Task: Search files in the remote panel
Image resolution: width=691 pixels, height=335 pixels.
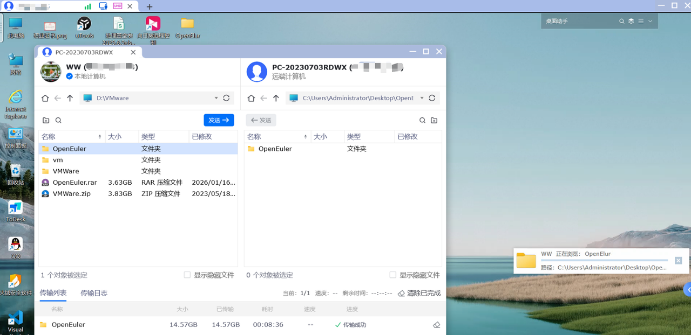Action: [x=423, y=121]
